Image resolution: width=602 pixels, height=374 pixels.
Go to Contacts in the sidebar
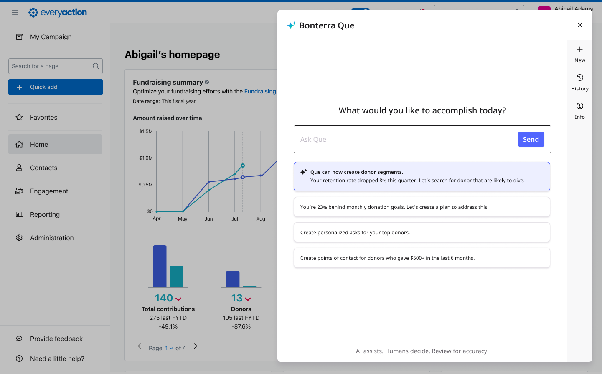coord(43,168)
